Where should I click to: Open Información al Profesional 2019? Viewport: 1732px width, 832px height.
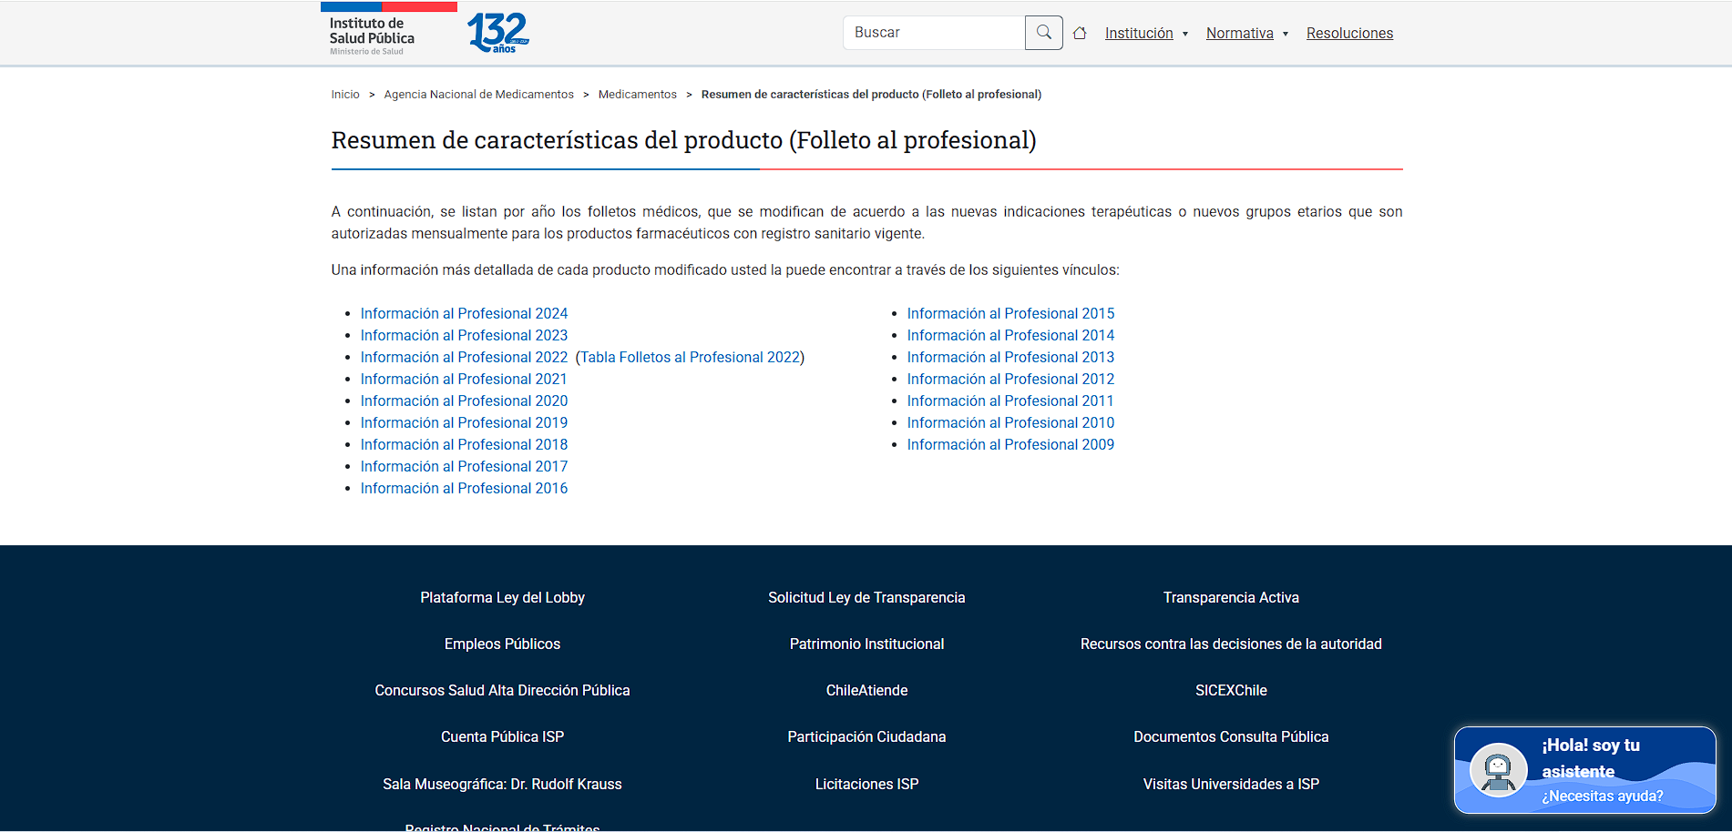(464, 422)
